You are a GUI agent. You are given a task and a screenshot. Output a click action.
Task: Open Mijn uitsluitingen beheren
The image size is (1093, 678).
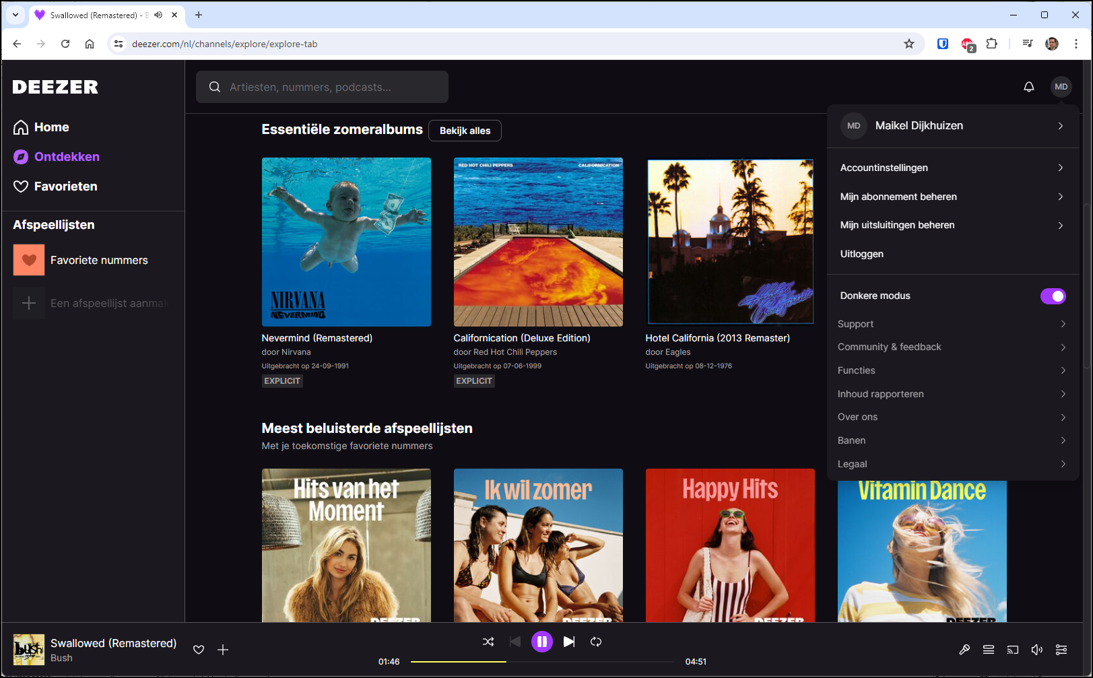pos(953,225)
